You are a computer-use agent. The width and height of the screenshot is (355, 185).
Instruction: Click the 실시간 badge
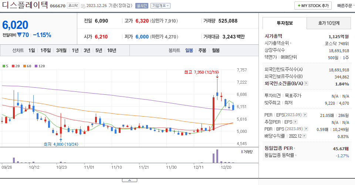tap(142, 6)
